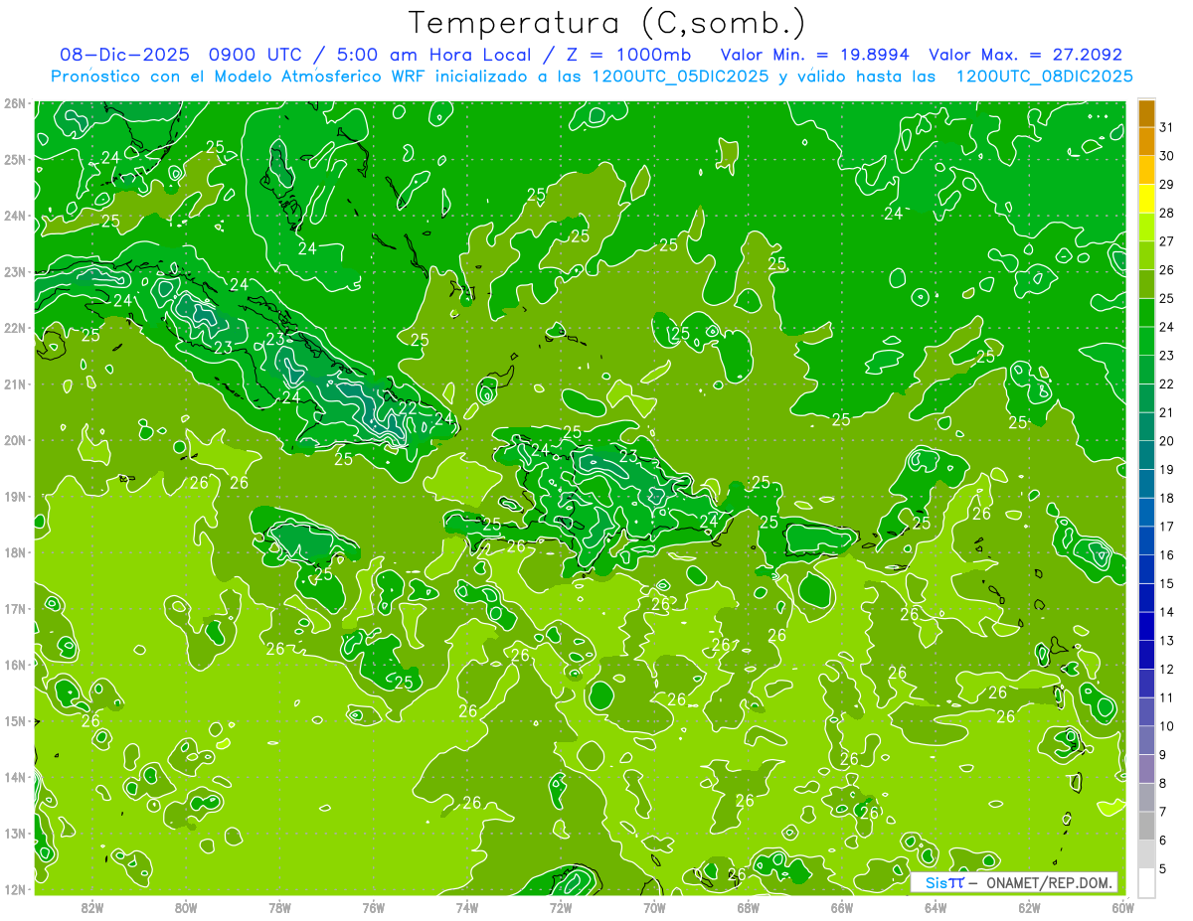Click the color scale label 28
Screen dimensions: 1193x921
[x=1166, y=213]
